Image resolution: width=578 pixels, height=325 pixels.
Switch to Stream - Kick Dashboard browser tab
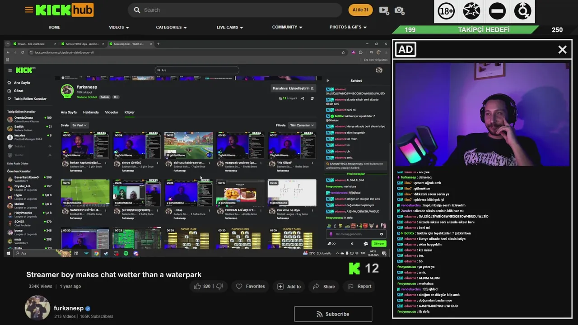tap(35, 44)
